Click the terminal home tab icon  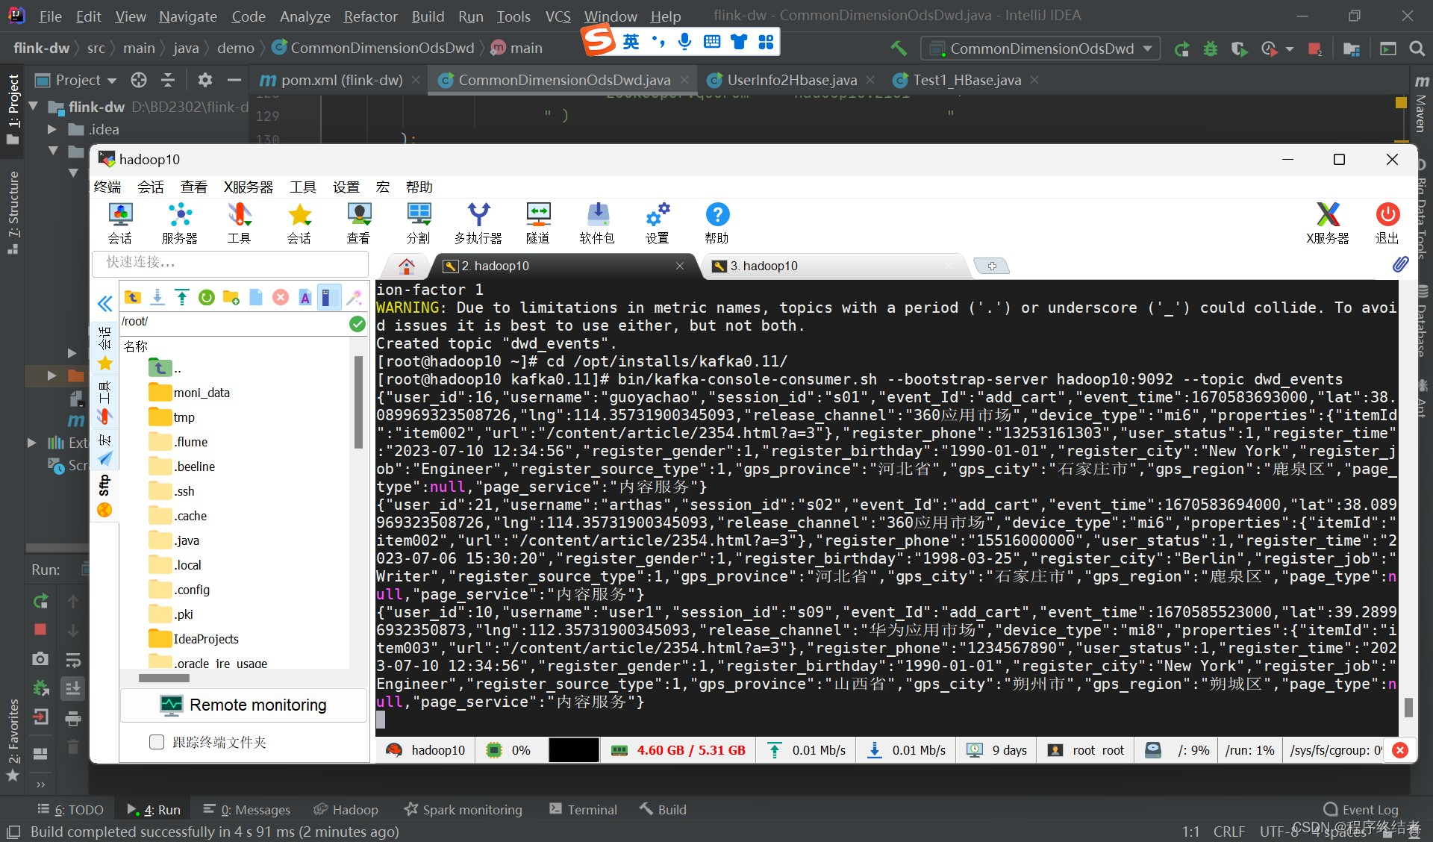[406, 266]
